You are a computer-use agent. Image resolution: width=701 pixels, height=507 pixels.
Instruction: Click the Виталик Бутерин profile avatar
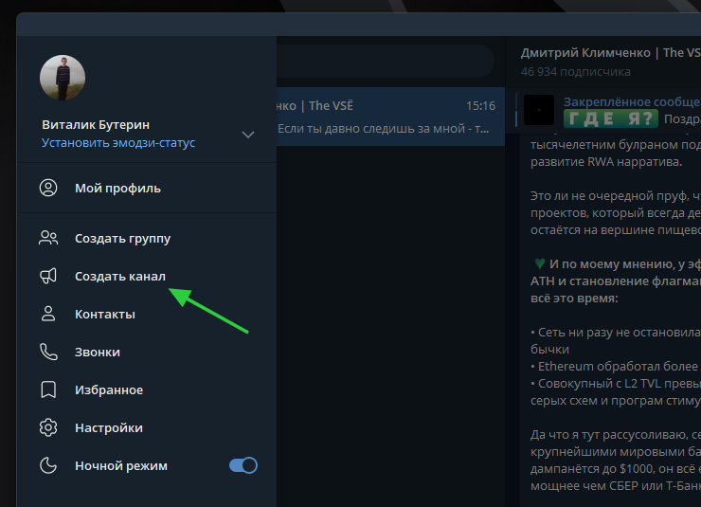pos(63,78)
